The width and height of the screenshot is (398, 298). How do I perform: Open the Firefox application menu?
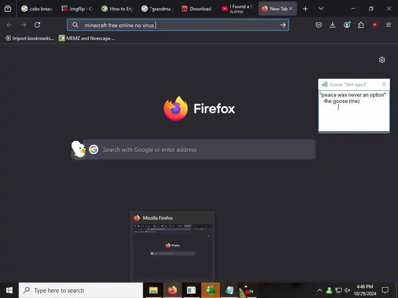click(x=389, y=25)
